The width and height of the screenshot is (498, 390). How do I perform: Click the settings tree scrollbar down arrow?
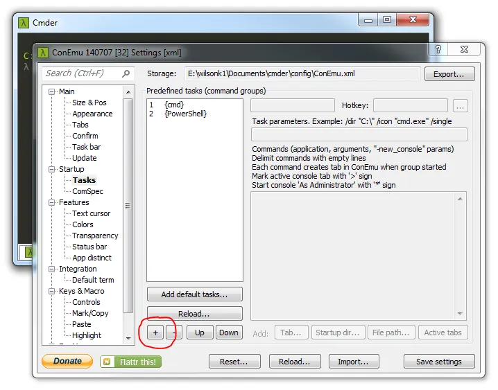pos(128,338)
